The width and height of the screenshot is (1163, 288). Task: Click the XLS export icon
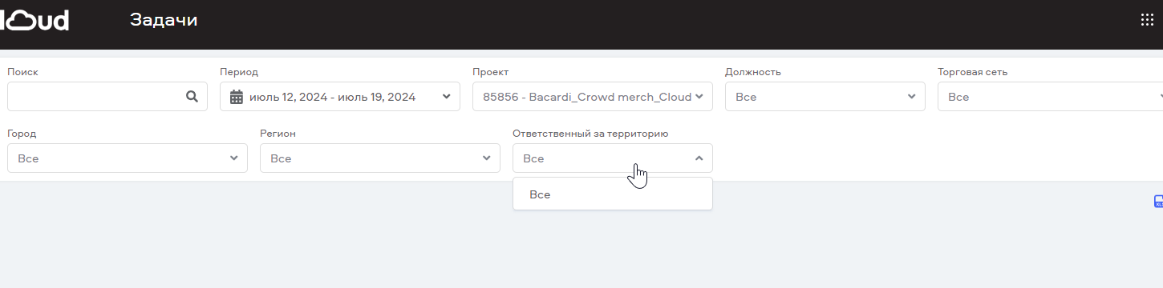coord(1158,201)
